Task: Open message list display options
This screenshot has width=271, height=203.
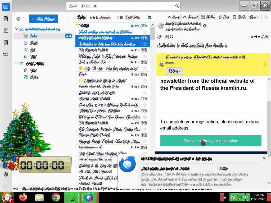Action: coord(149,17)
